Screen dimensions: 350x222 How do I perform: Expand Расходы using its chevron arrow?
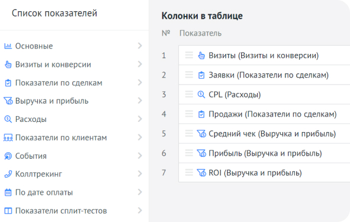tap(140, 119)
